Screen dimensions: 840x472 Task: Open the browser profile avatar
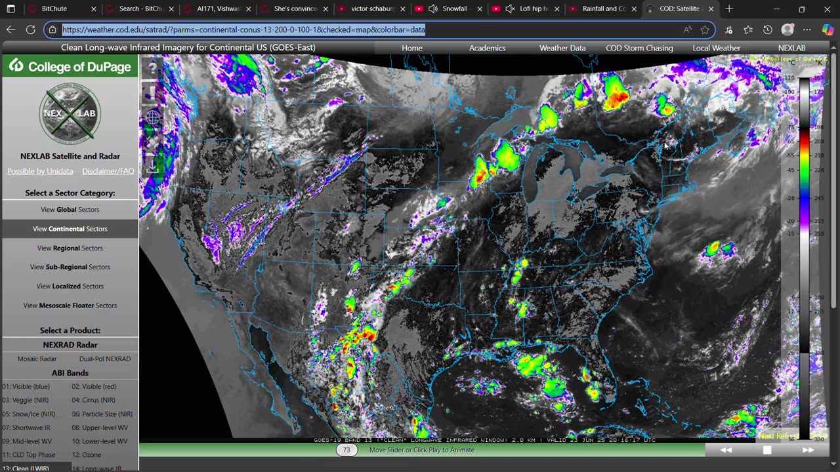coord(787,29)
